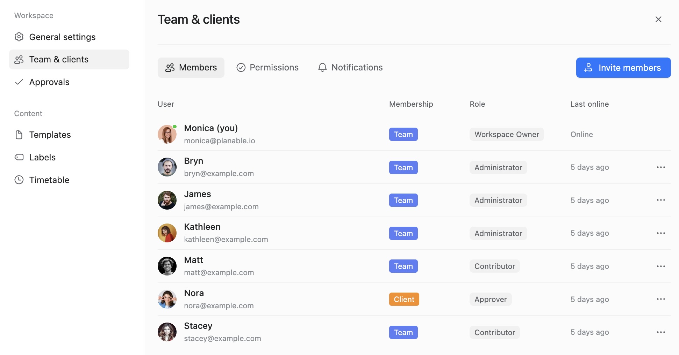Click Nora's Approver role badge
This screenshot has height=355, width=679.
point(491,299)
